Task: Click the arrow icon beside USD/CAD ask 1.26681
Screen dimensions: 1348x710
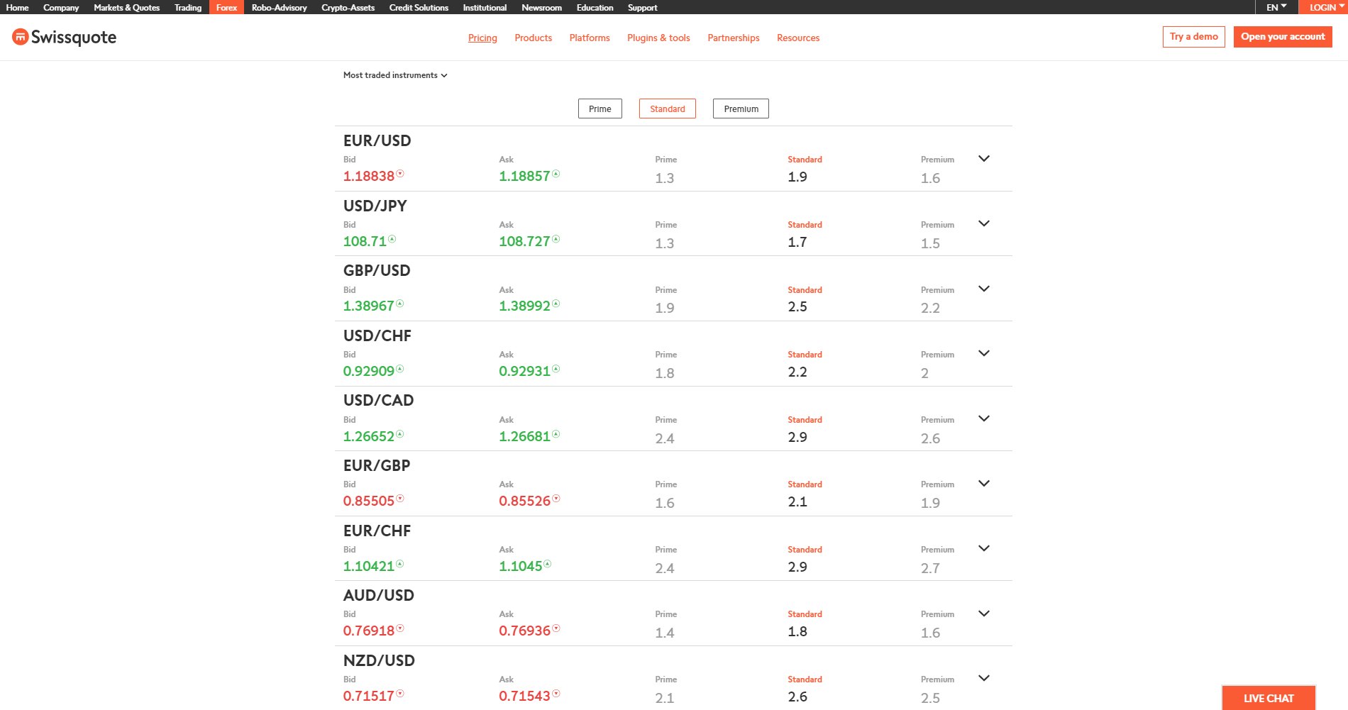Action: click(556, 434)
